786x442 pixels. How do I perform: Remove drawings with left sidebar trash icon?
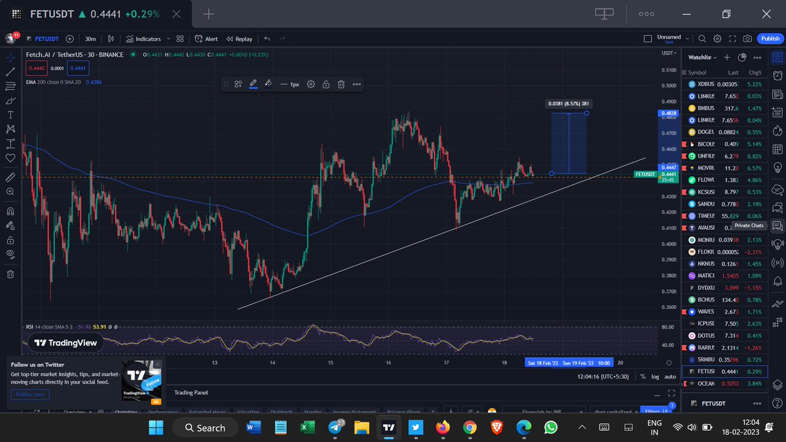[10, 274]
